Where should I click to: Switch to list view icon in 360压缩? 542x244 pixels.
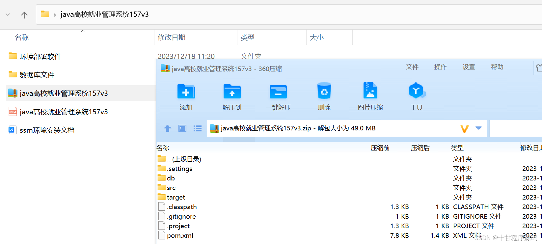(198, 128)
